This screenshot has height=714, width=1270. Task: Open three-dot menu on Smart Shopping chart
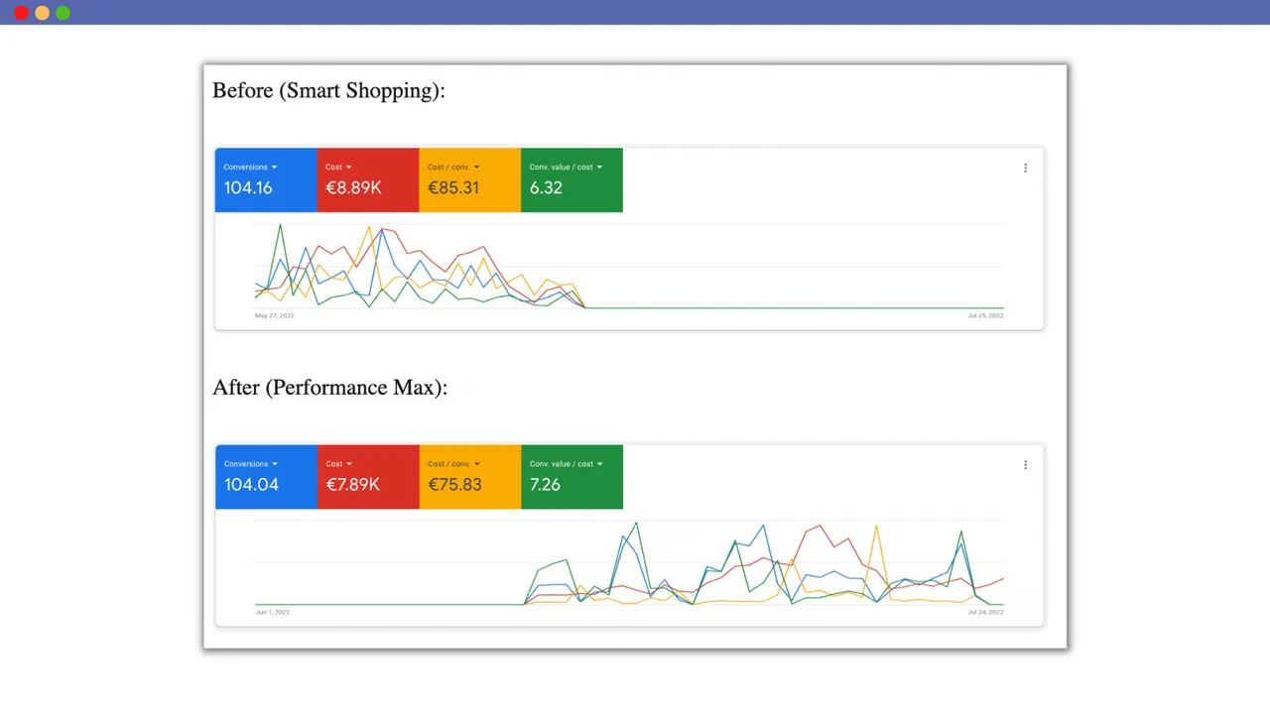point(1025,169)
